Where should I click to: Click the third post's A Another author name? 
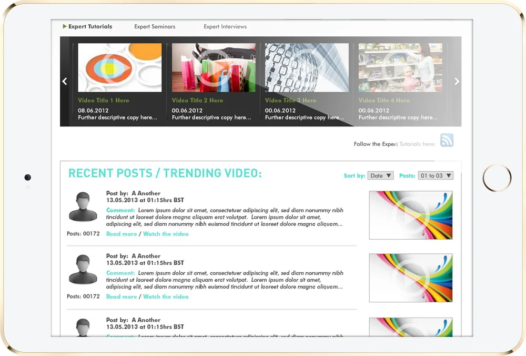click(x=146, y=320)
